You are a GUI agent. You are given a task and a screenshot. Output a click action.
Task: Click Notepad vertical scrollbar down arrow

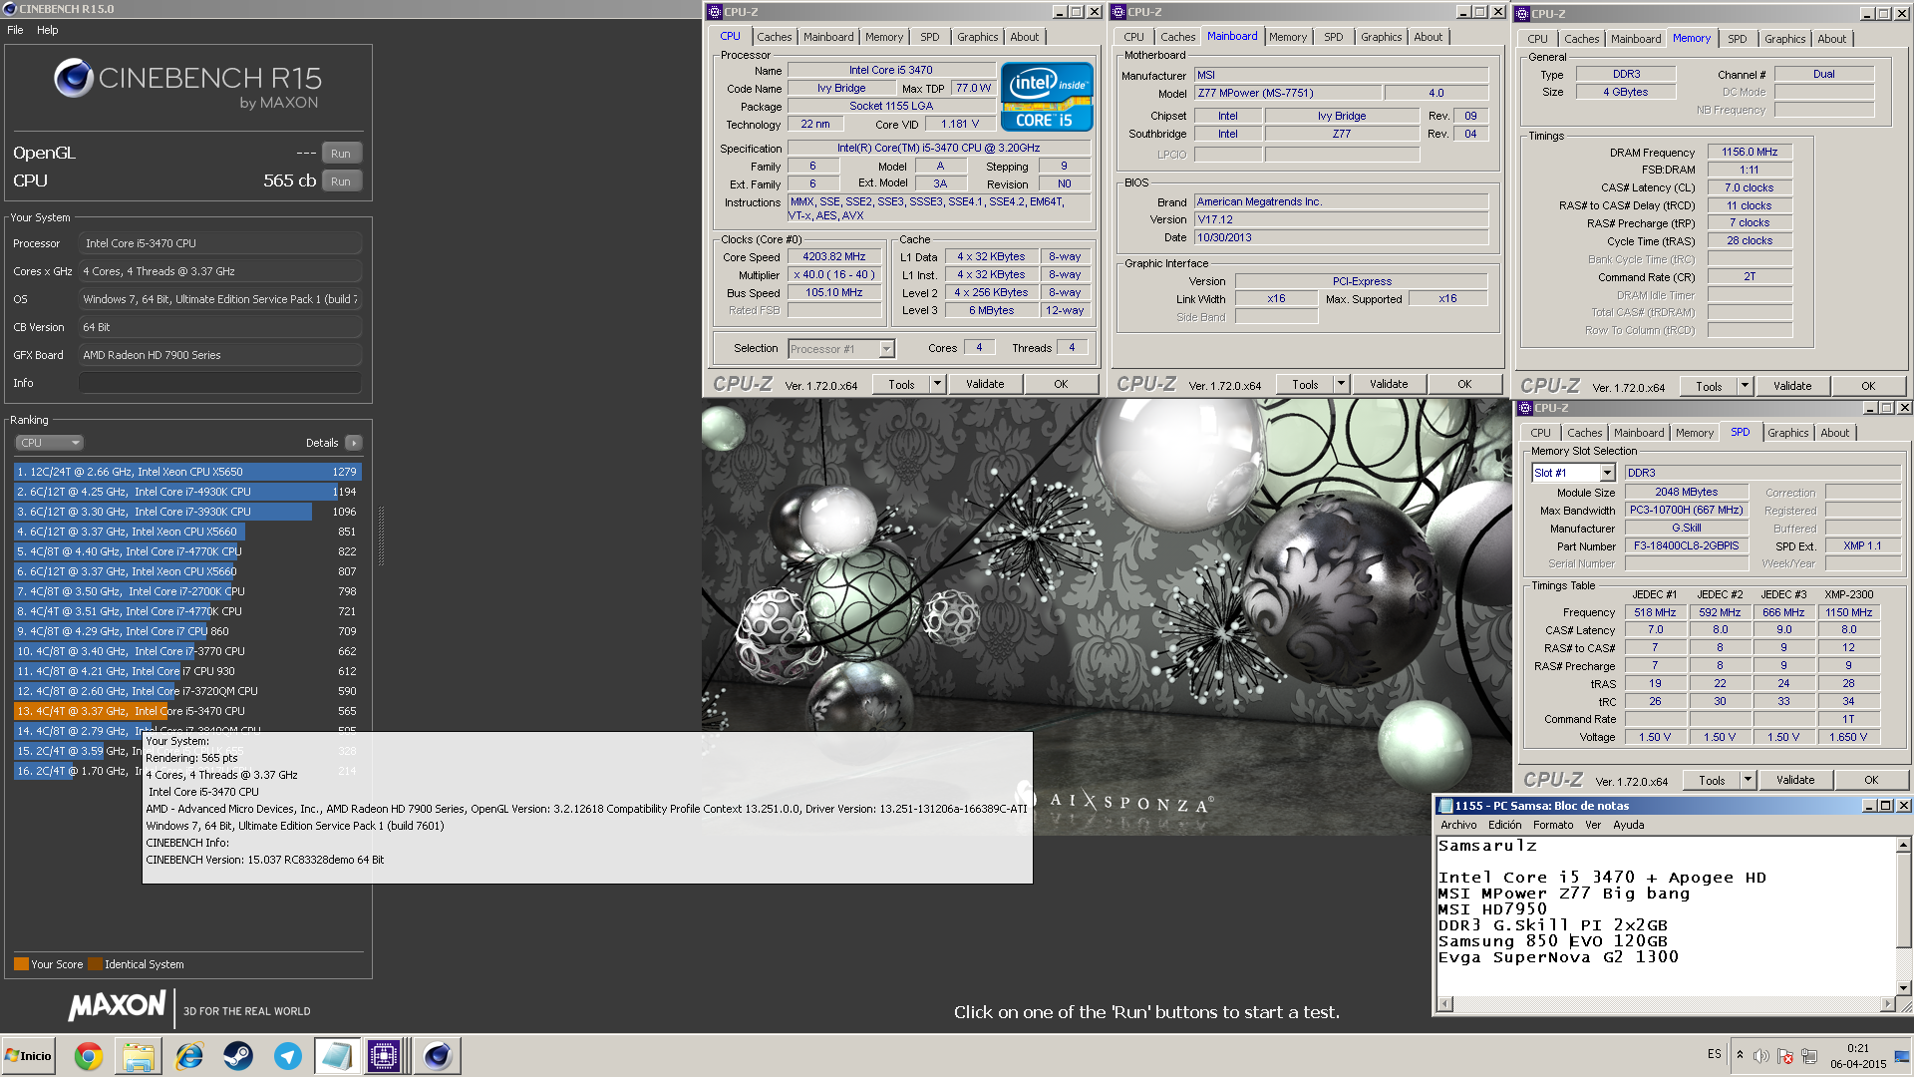tap(1903, 988)
